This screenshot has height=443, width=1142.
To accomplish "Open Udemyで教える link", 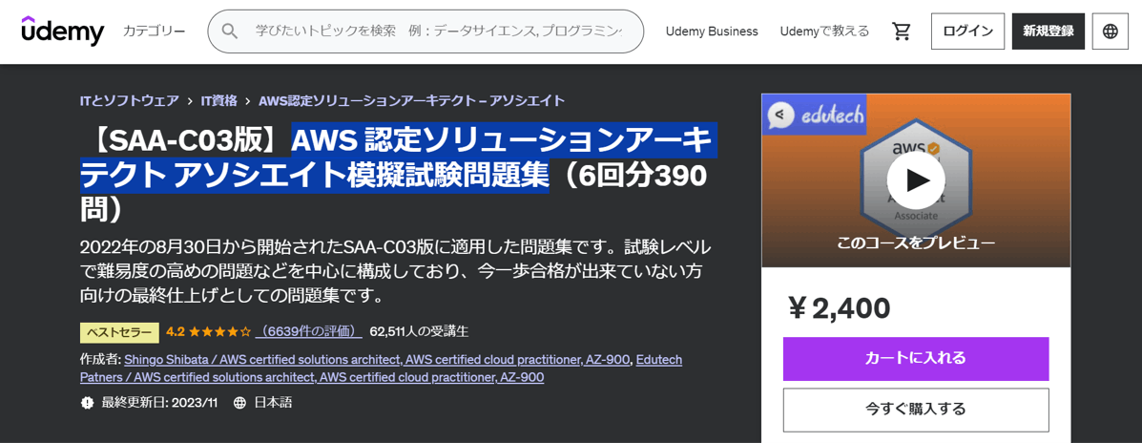I will (824, 32).
